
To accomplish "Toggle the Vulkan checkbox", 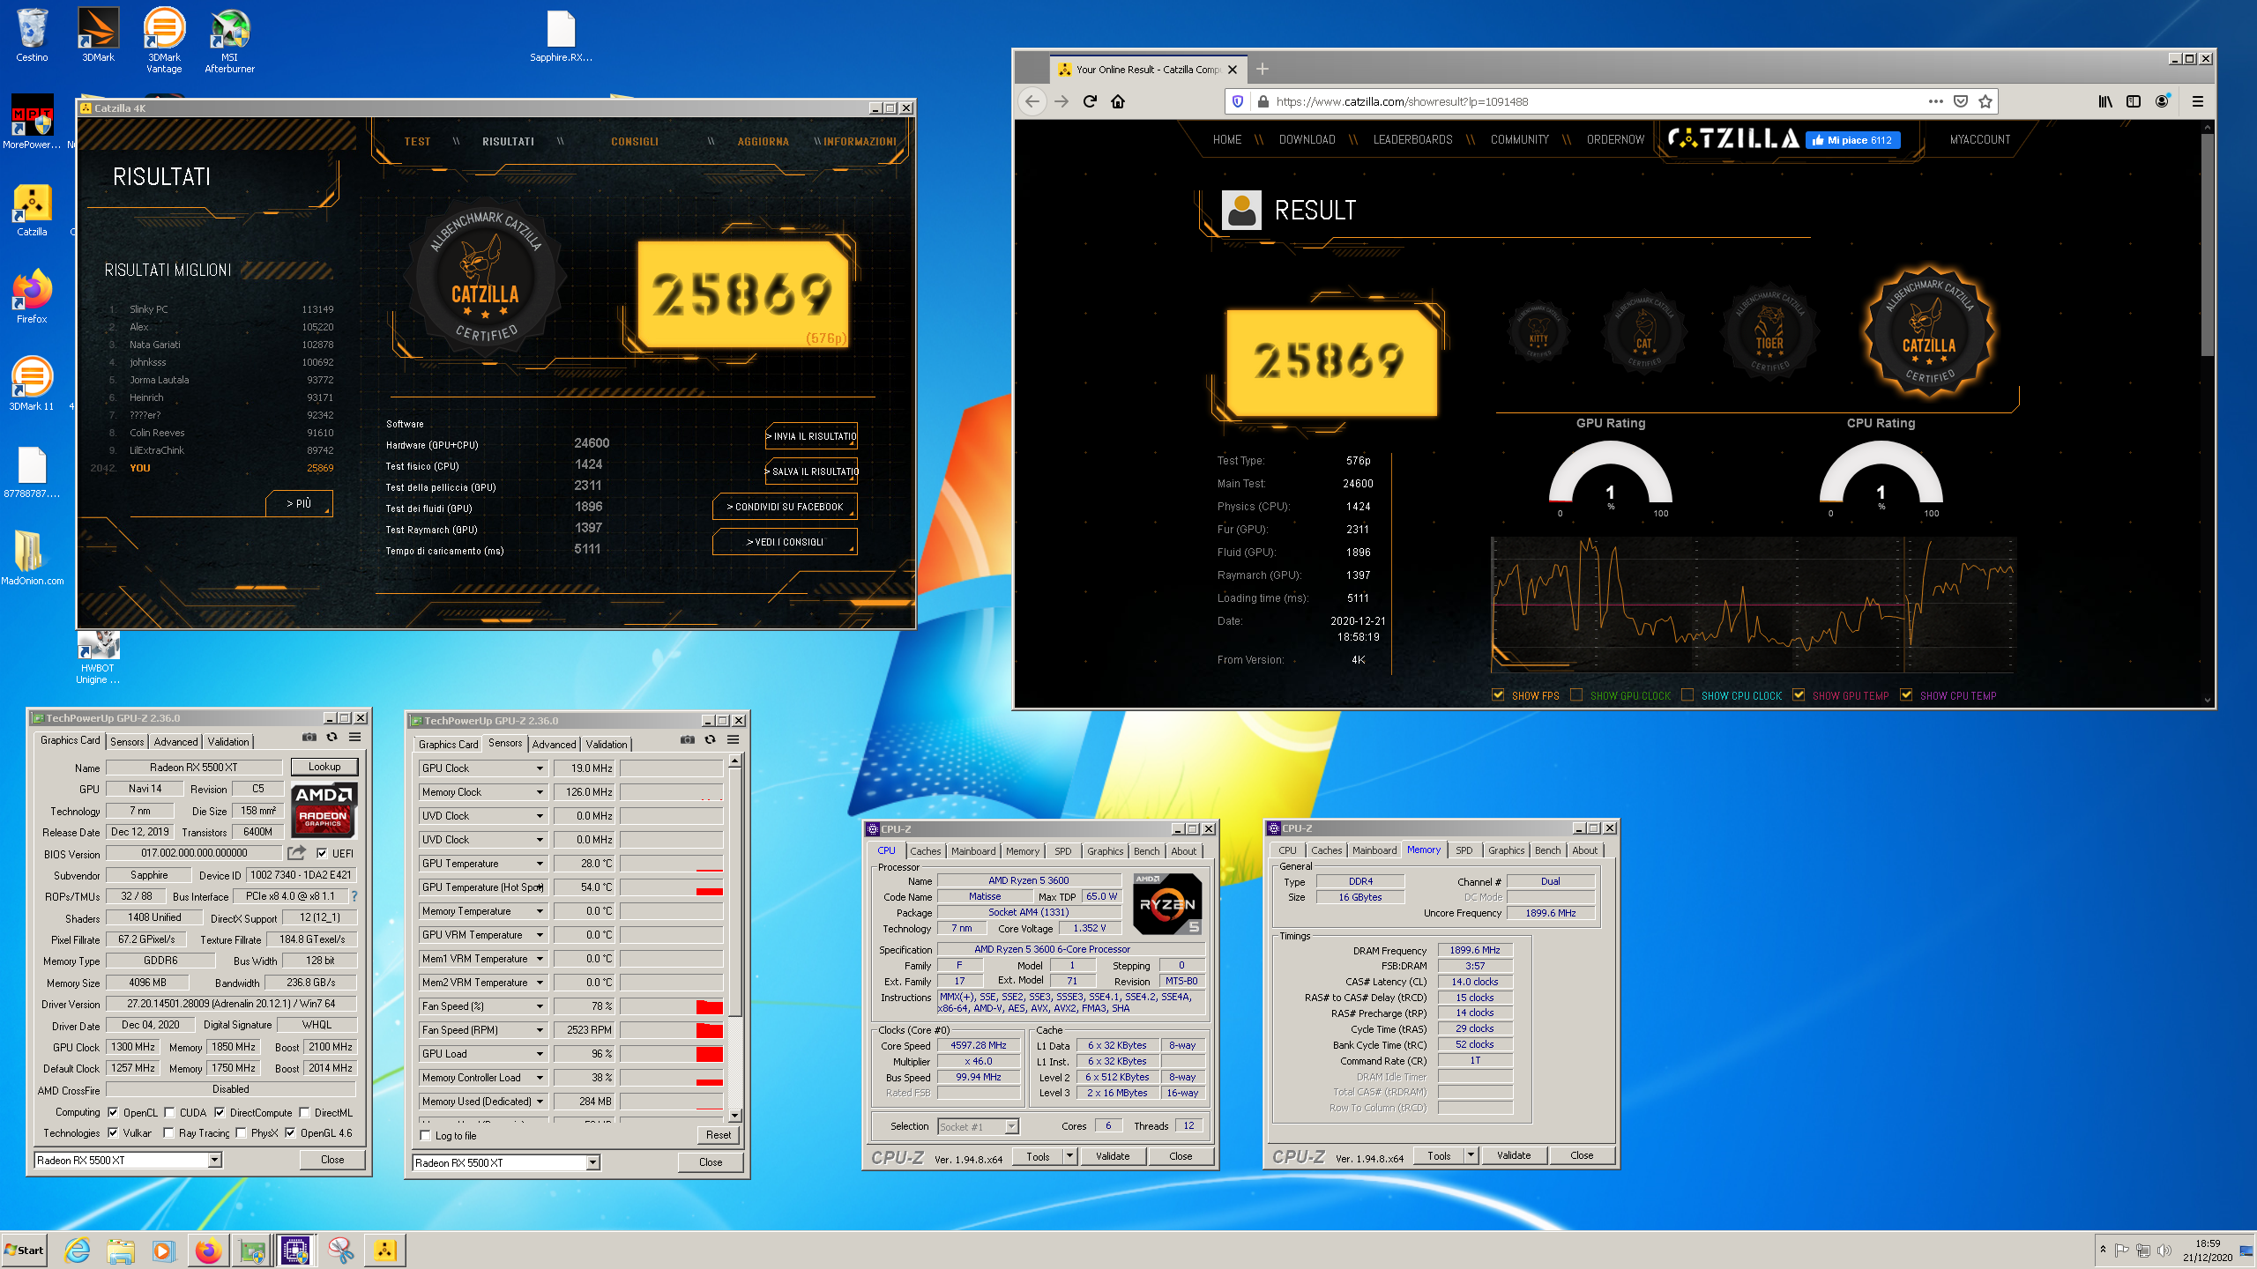I will [x=113, y=1132].
